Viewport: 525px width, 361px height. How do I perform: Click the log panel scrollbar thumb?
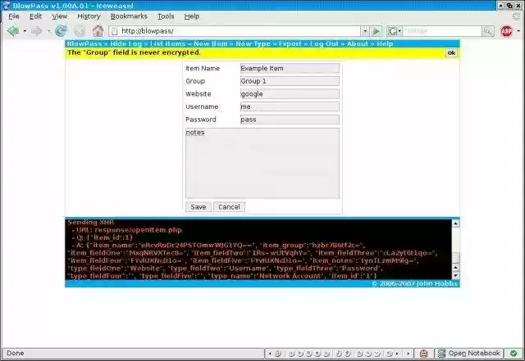coord(456,258)
